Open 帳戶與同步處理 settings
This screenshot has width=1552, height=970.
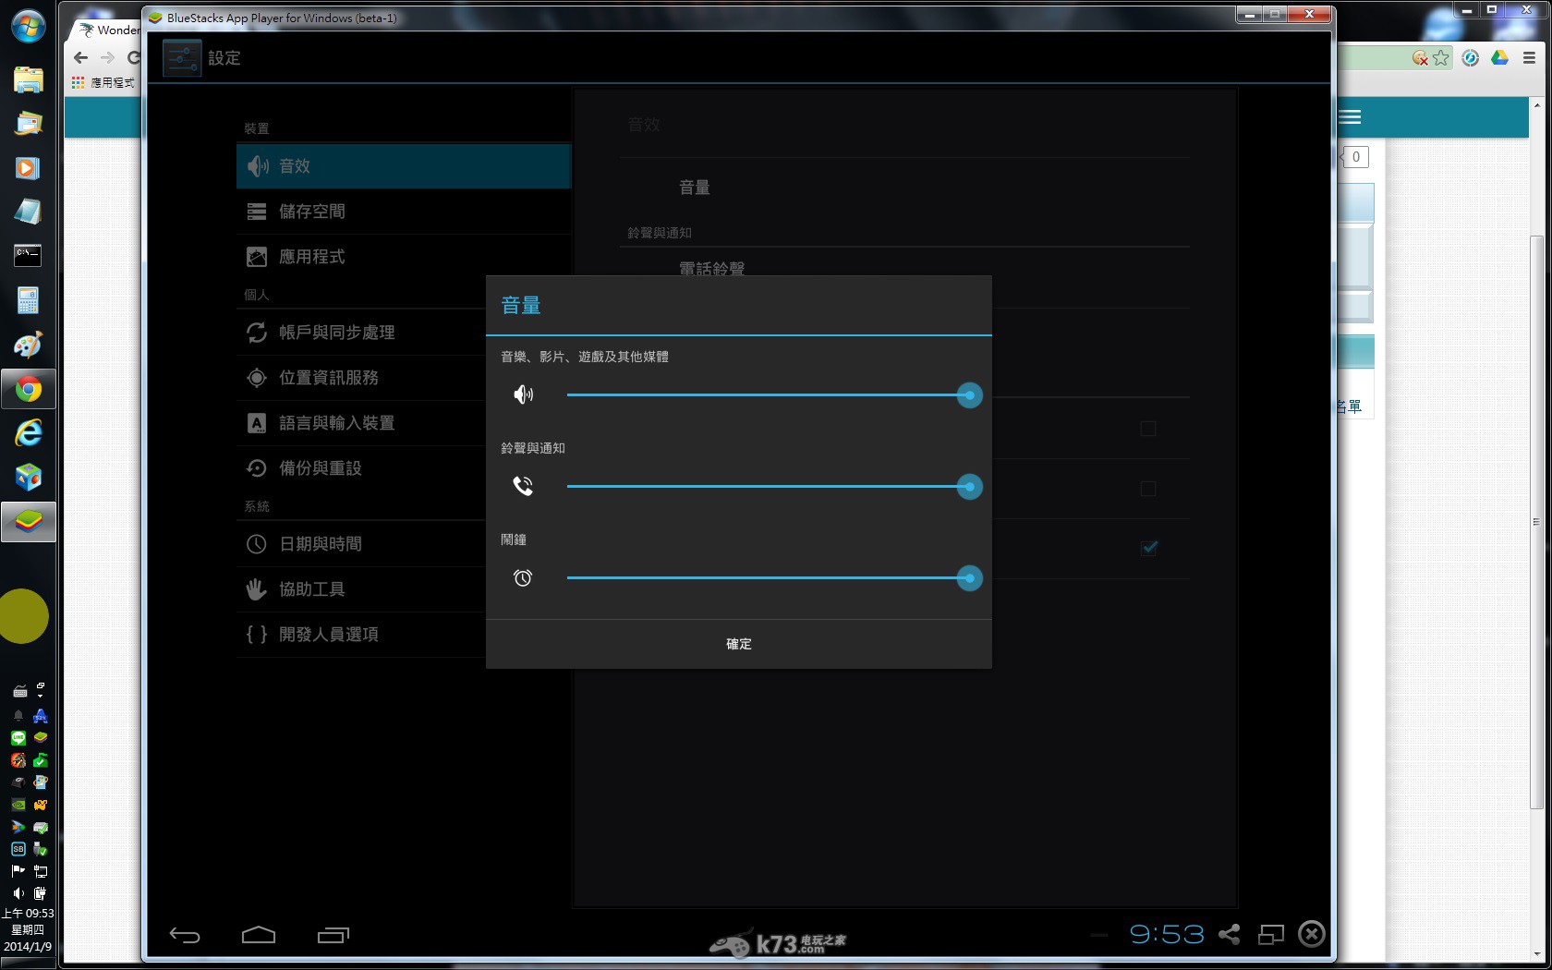361,333
